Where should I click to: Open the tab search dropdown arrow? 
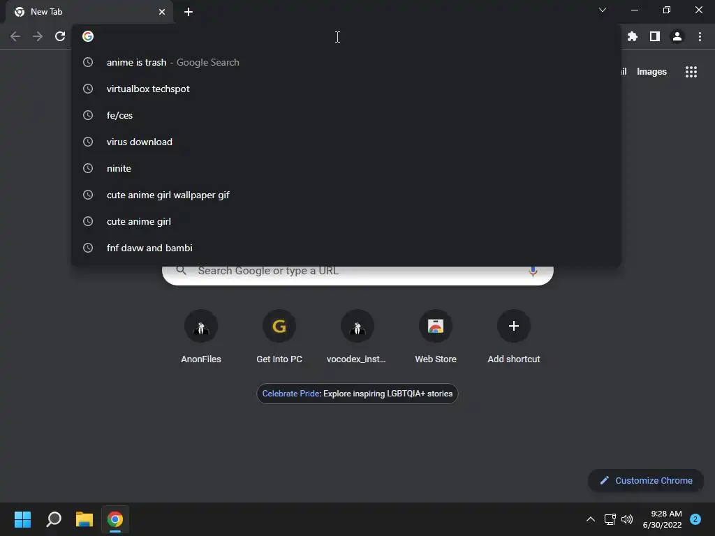point(603,10)
